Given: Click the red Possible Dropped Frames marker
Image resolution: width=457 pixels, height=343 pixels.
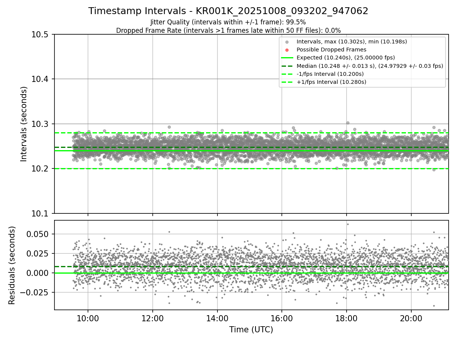Looking at the screenshot, I should (x=287, y=50).
